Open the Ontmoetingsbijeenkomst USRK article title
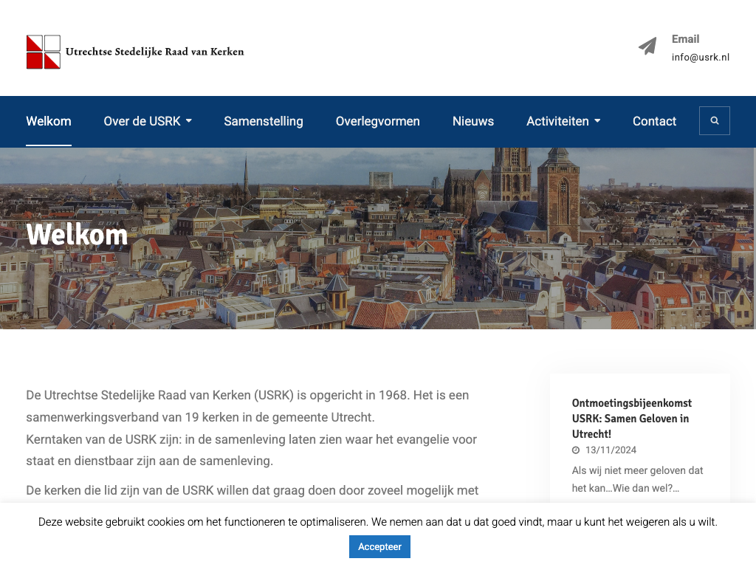The width and height of the screenshot is (756, 567). pyautogui.click(x=631, y=419)
